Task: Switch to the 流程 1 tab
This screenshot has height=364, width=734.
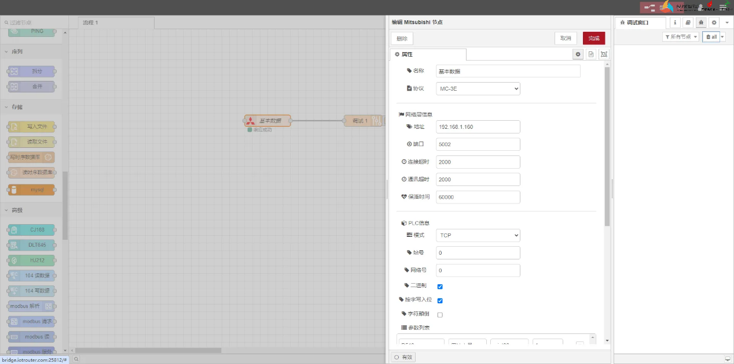Action: [x=116, y=23]
